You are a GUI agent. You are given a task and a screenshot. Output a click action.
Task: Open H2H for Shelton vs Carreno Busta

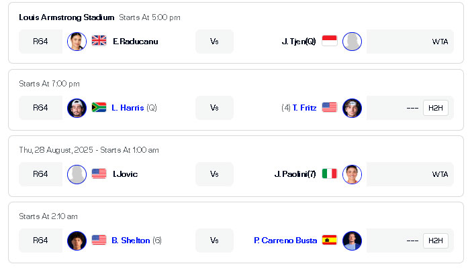click(436, 241)
